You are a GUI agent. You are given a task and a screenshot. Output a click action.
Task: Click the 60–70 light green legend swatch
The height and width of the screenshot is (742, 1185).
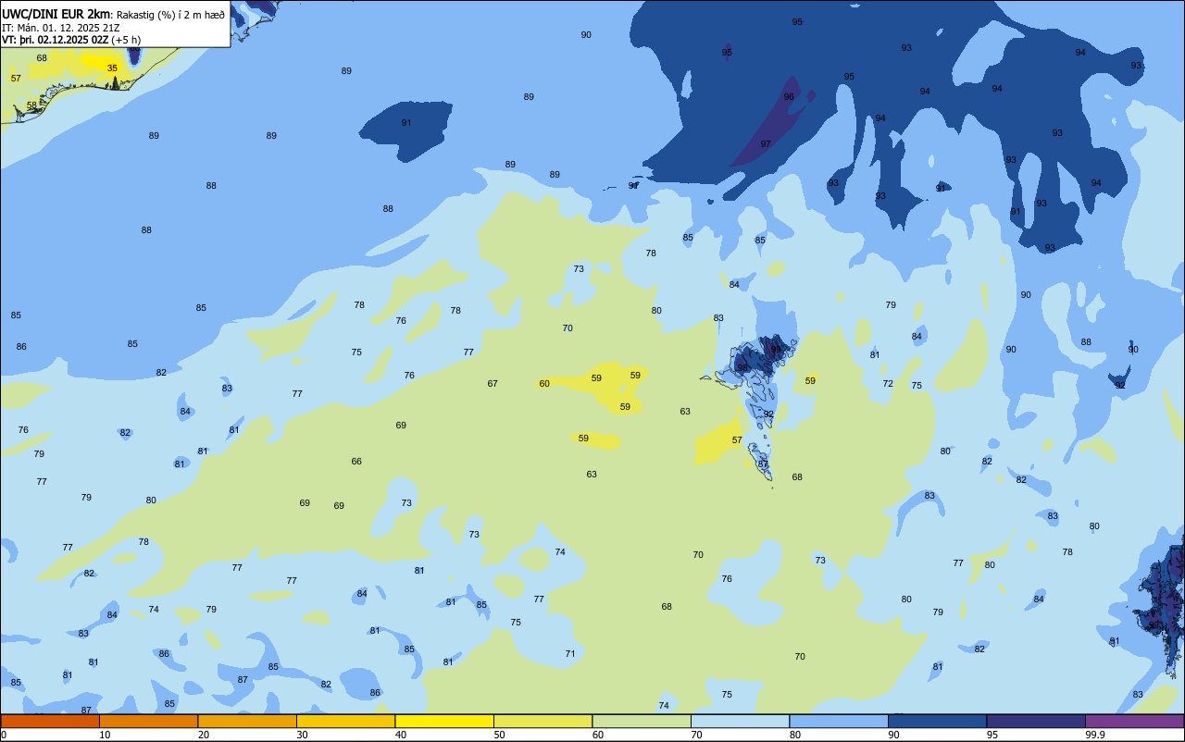tap(642, 721)
